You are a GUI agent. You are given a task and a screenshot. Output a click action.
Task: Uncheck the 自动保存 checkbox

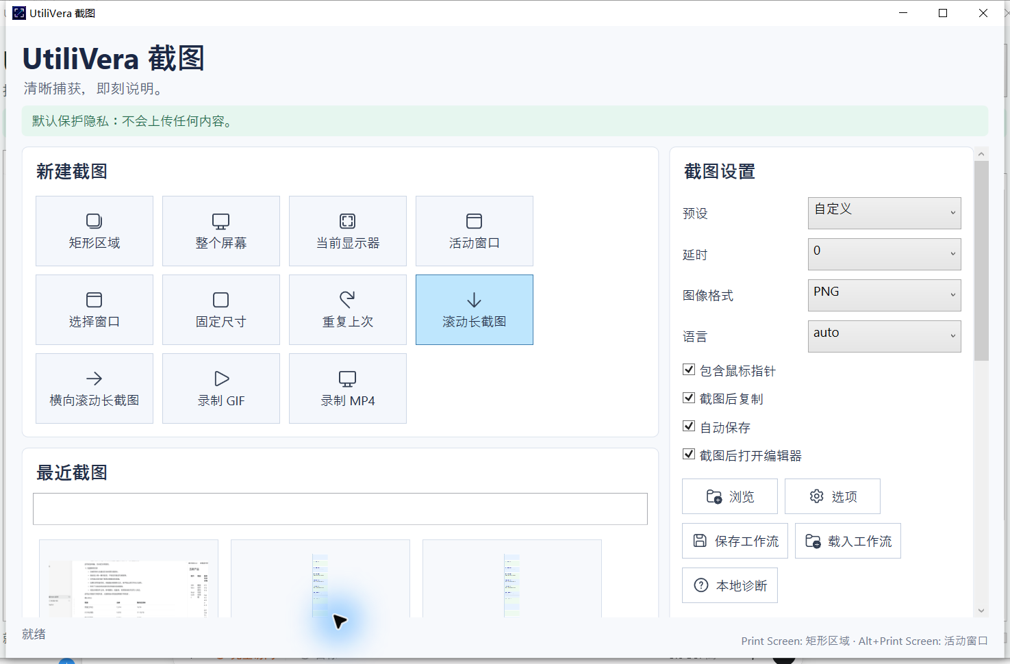(689, 426)
